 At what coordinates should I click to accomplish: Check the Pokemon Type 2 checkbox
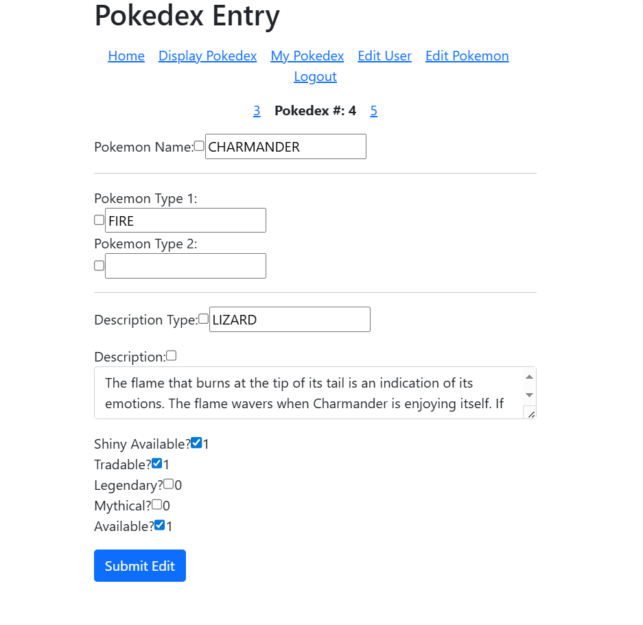coord(99,266)
